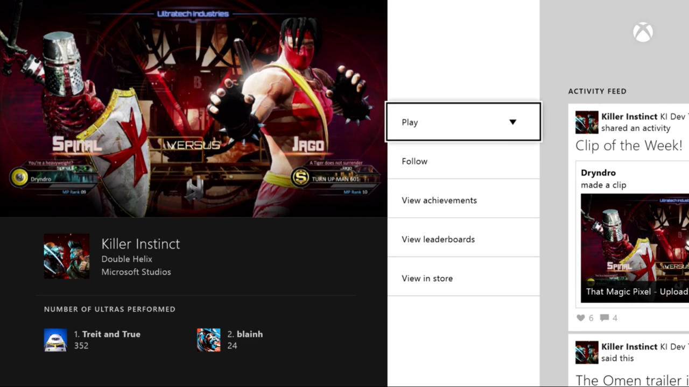Click the Clip of the Week! post title

tap(629, 145)
